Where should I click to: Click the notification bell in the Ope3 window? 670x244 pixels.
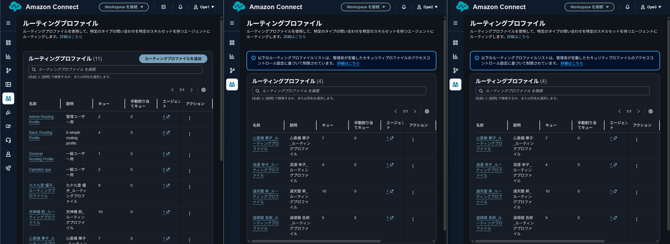point(627,7)
